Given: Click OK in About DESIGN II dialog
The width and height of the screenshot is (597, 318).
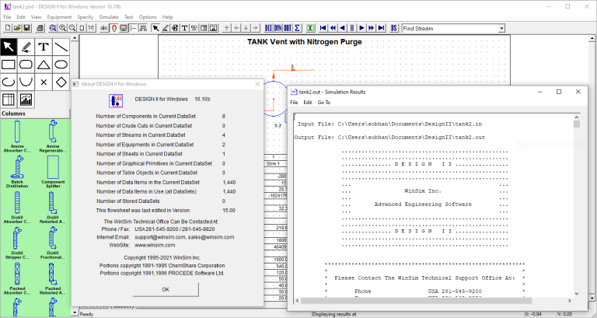Looking at the screenshot, I should point(166,289).
